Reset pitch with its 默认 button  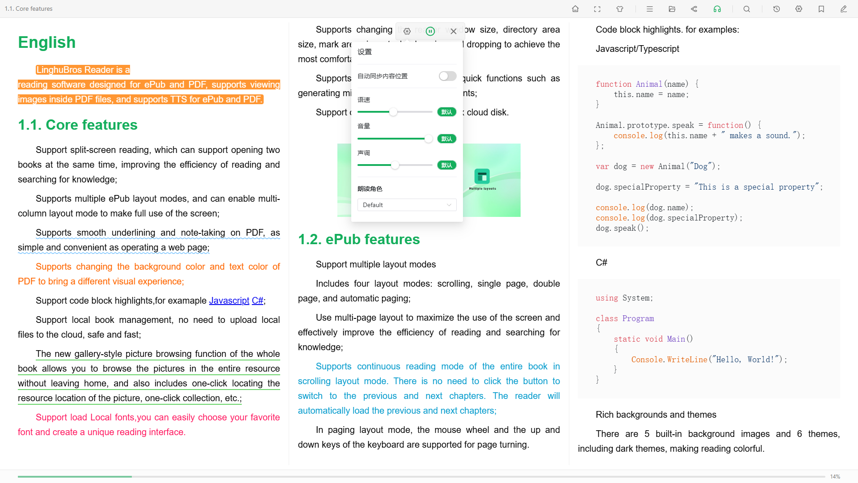[447, 165]
